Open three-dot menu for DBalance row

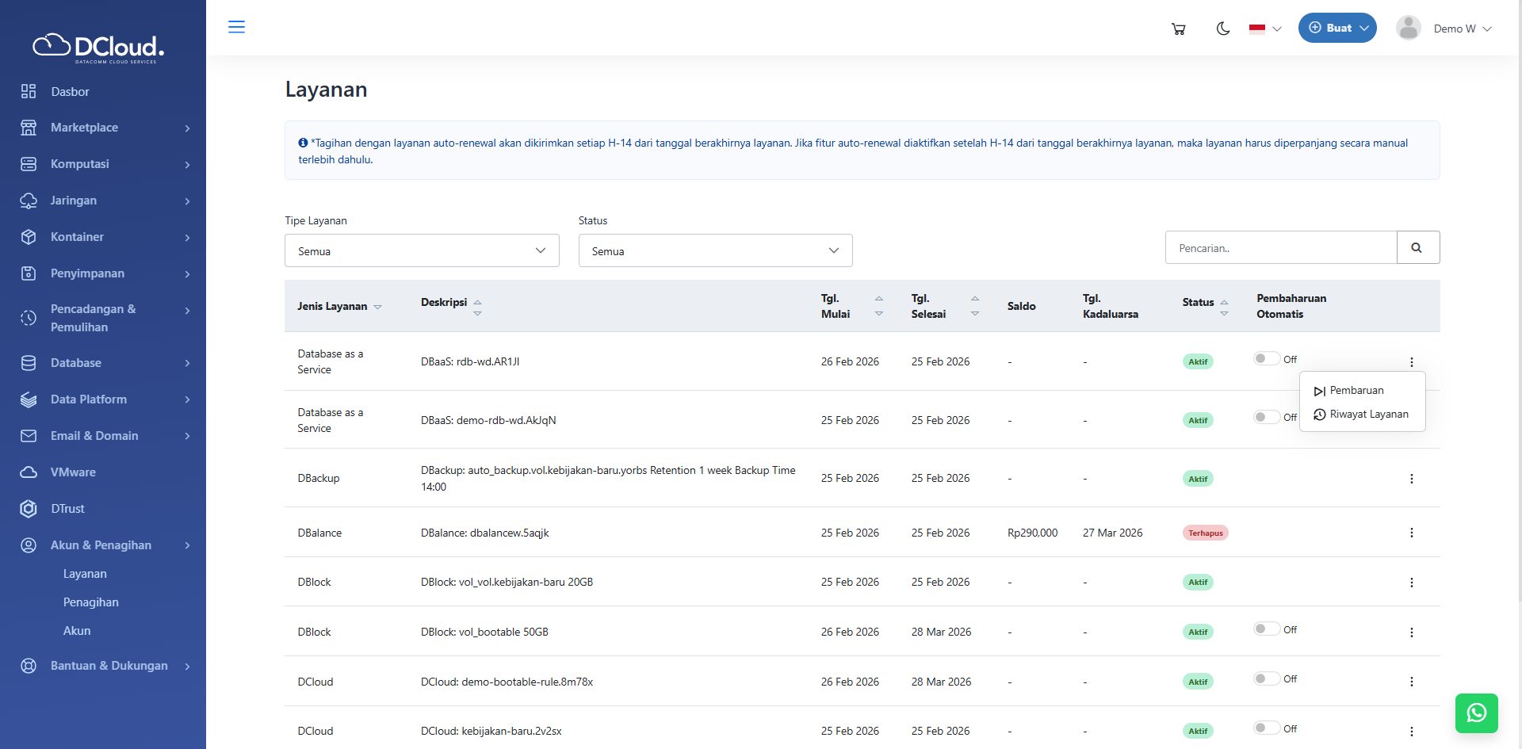pos(1411,533)
